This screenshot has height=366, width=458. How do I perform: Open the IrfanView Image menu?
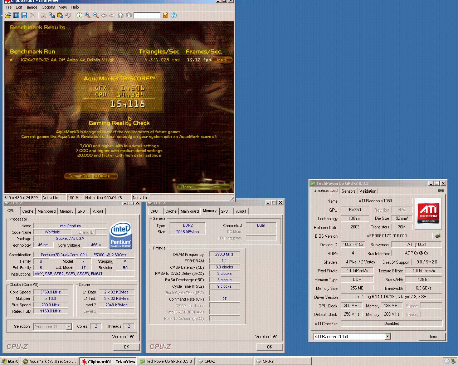point(32,7)
